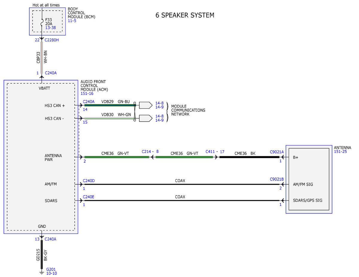Viewport: 359px width, 277px height.
Task: Click the WH-GN wire color label
Action: click(x=124, y=114)
